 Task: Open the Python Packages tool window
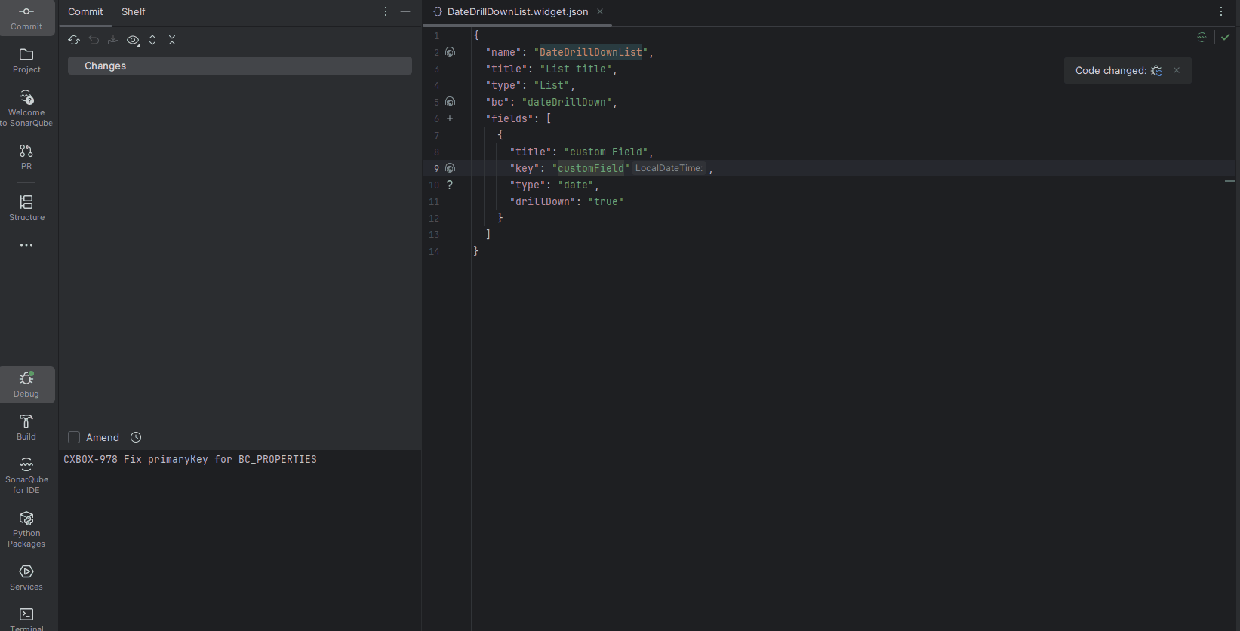[26, 529]
